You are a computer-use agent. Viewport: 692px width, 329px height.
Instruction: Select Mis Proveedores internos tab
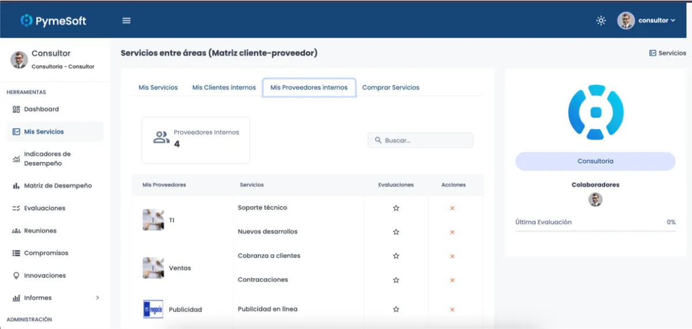click(x=309, y=88)
